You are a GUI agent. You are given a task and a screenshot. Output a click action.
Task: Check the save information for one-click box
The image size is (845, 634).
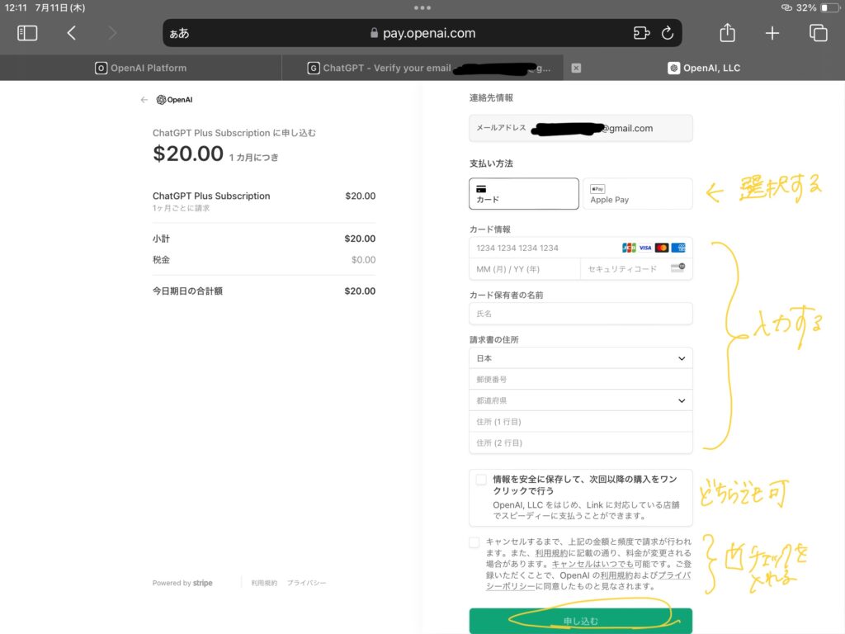(x=481, y=480)
